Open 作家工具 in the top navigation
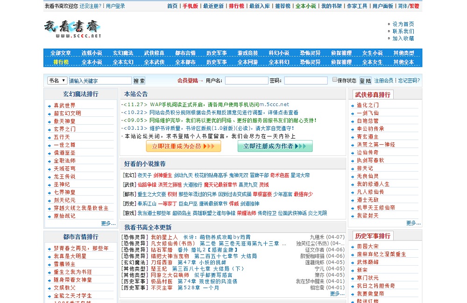467x303 pixels. (357, 6)
